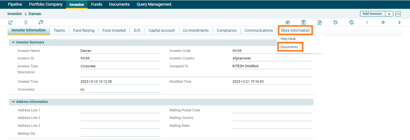
Task: Collapse the Address Information section
Action: (x=13, y=102)
